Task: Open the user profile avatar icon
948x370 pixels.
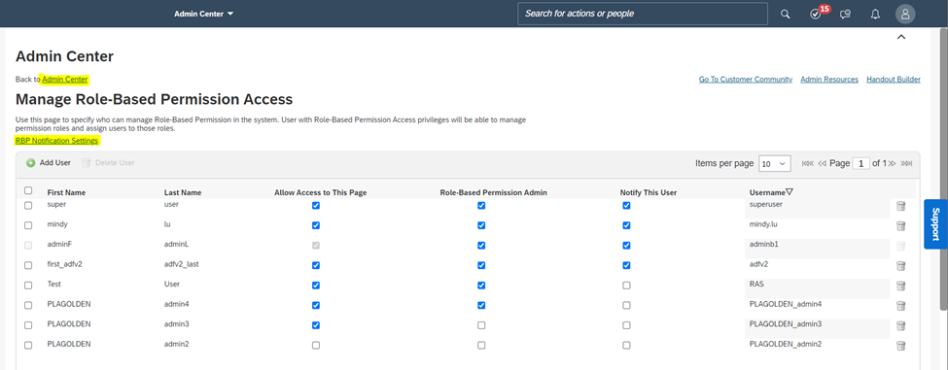Action: coord(905,14)
